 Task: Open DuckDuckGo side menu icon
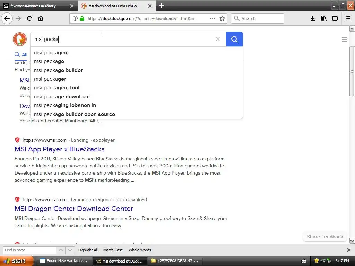[x=344, y=39]
